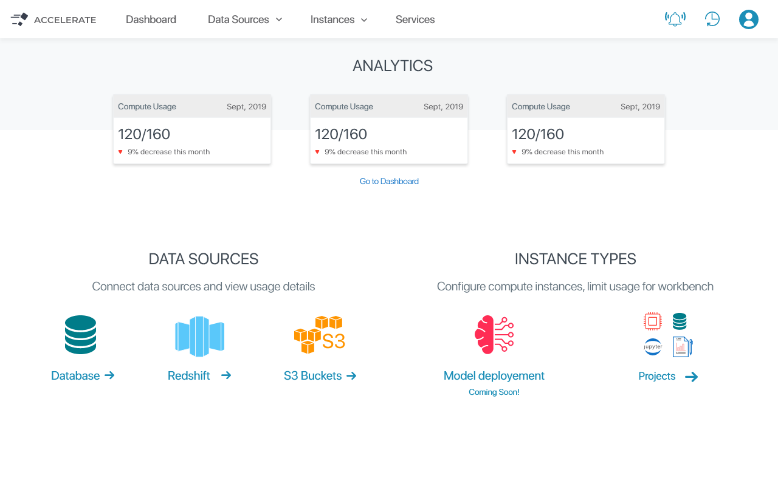Open the Projects link

pos(657,376)
